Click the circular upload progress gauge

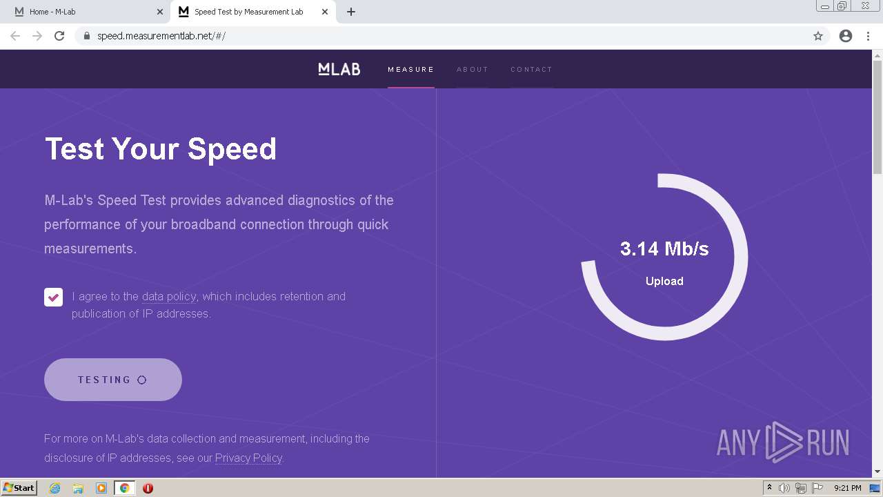664,257
